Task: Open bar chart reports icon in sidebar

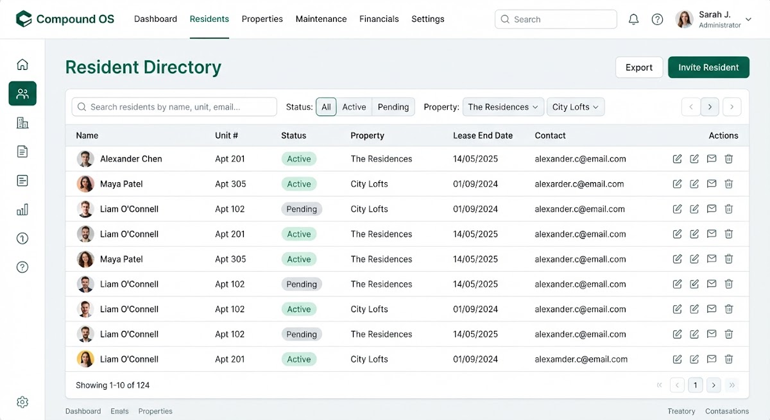Action: [x=22, y=210]
